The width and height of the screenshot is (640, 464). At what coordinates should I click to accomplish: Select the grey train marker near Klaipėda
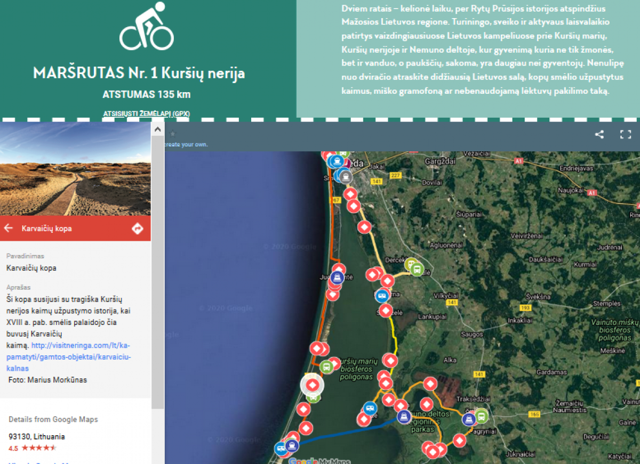(346, 177)
